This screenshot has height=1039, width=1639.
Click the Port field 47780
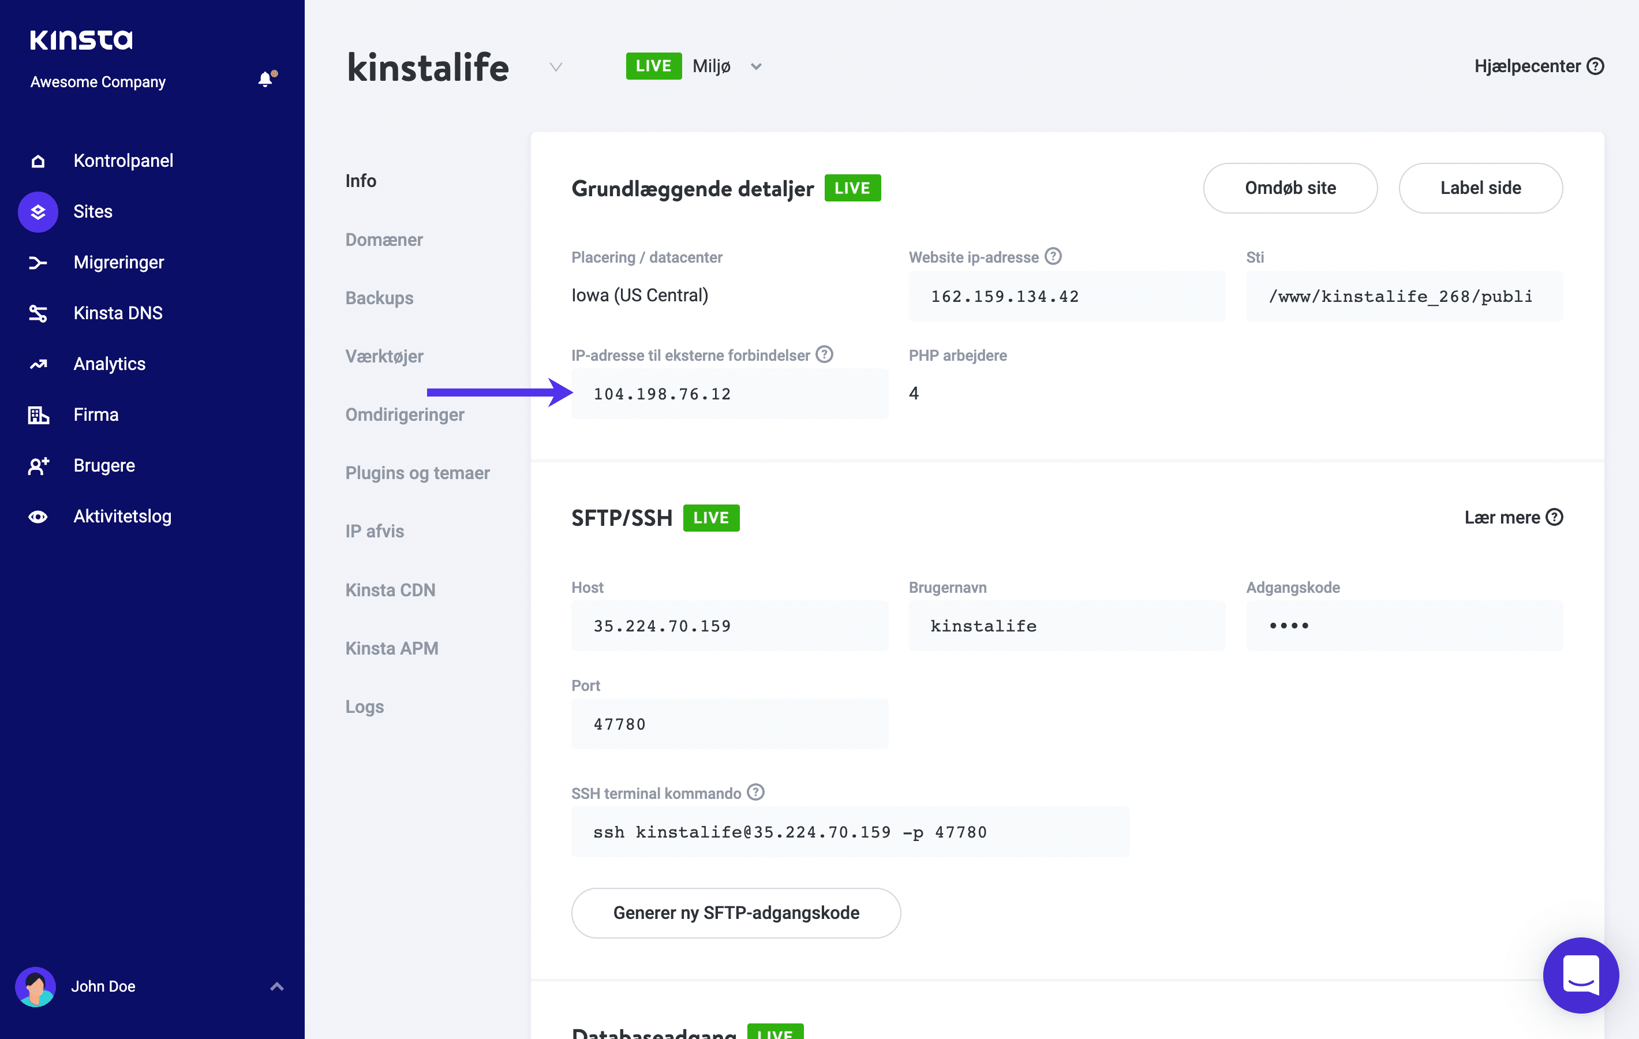tap(729, 724)
